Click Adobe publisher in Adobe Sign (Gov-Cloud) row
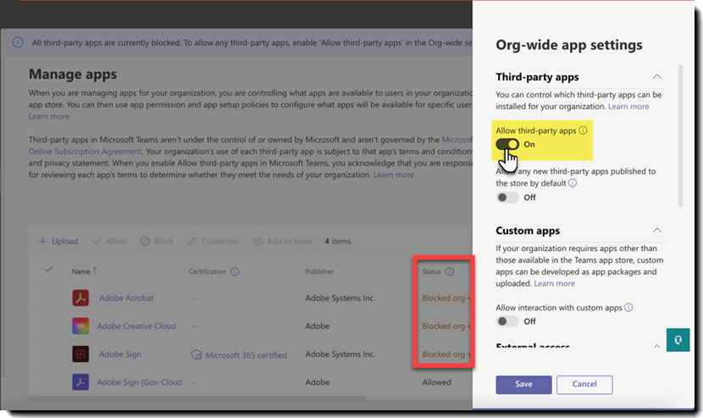The height and width of the screenshot is (418, 703). 317,382
